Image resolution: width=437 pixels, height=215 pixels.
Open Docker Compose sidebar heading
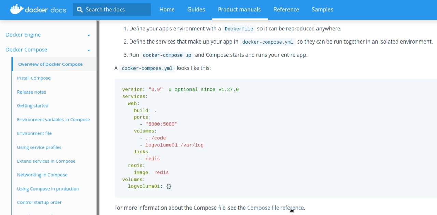point(26,50)
